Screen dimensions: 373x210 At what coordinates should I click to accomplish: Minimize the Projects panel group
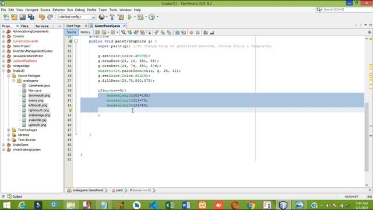(60, 26)
